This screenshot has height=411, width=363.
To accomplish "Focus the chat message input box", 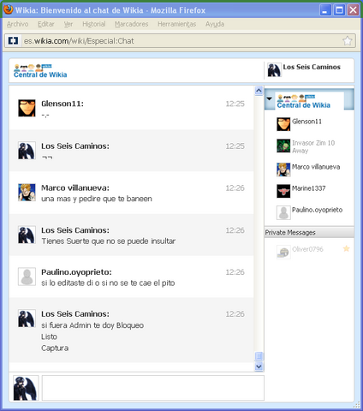I will tap(153, 388).
